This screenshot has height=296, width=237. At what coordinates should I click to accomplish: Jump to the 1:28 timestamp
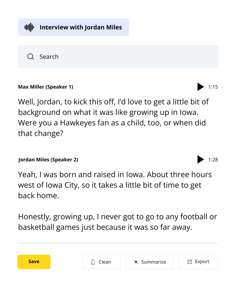[213, 160]
